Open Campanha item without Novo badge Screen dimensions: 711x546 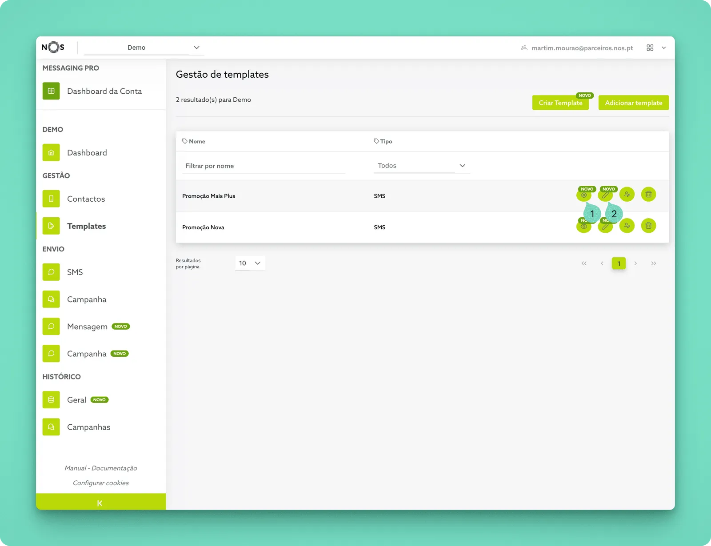pyautogui.click(x=87, y=299)
